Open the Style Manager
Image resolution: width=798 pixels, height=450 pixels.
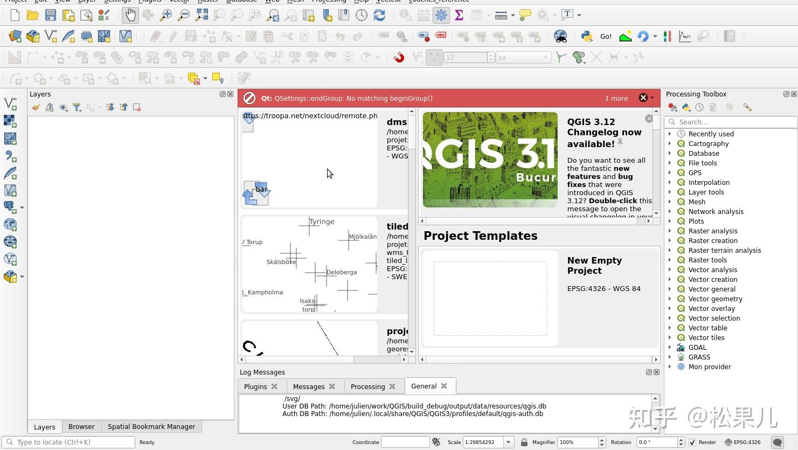(x=104, y=15)
